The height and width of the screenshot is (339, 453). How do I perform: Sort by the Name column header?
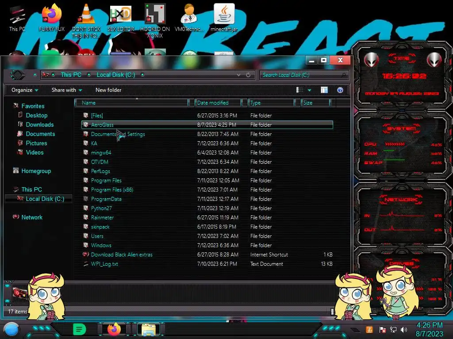pyautogui.click(x=132, y=103)
